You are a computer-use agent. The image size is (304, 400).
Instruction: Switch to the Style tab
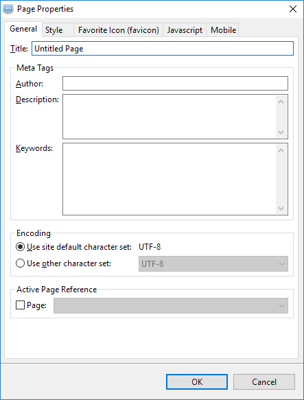tap(54, 30)
